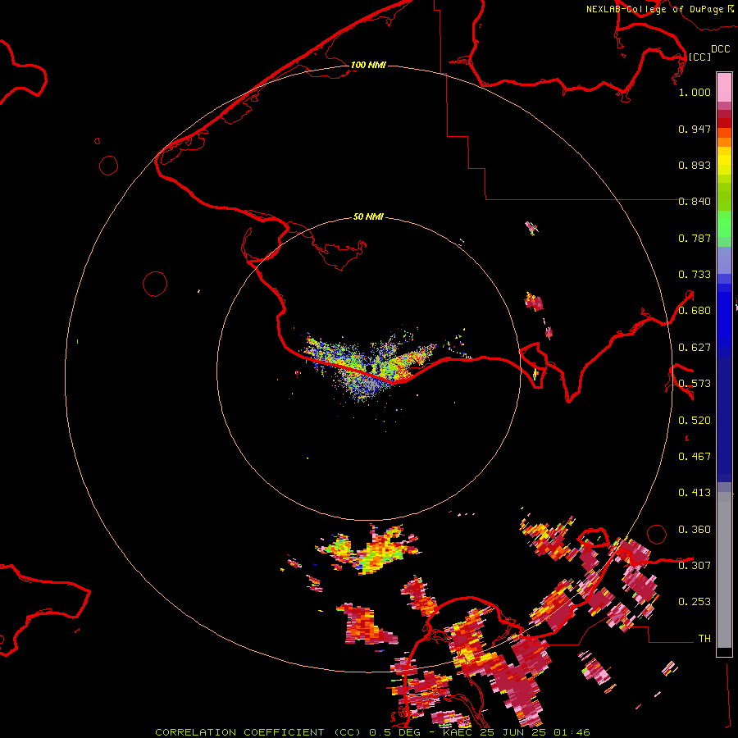Select the 0.573 scale value
The image size is (738, 738).
click(695, 384)
